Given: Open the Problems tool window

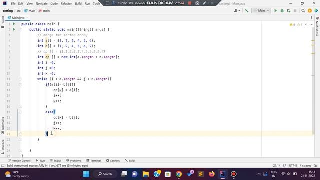Looking at the screenshot, I should click(x=74, y=161).
